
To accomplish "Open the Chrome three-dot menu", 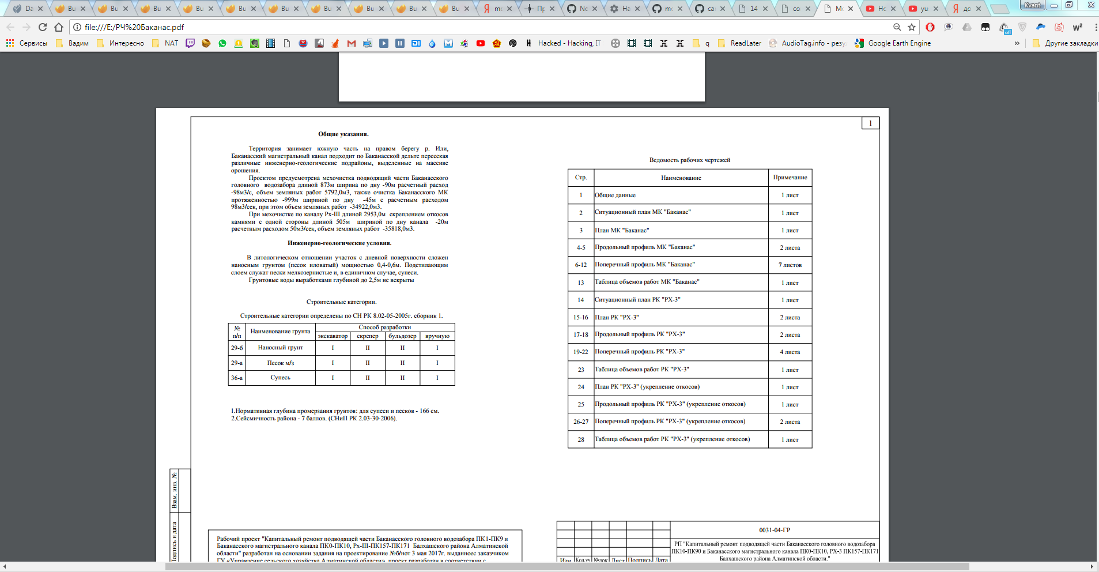I will [1095, 27].
